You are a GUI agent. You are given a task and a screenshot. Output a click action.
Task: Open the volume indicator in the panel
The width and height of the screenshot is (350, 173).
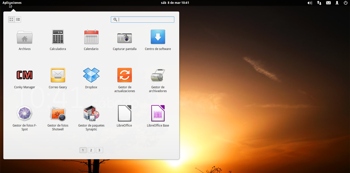coord(310,3)
